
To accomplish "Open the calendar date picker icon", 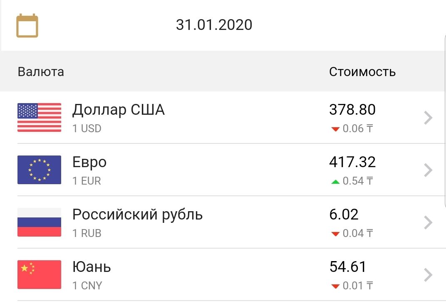I will coord(27,26).
